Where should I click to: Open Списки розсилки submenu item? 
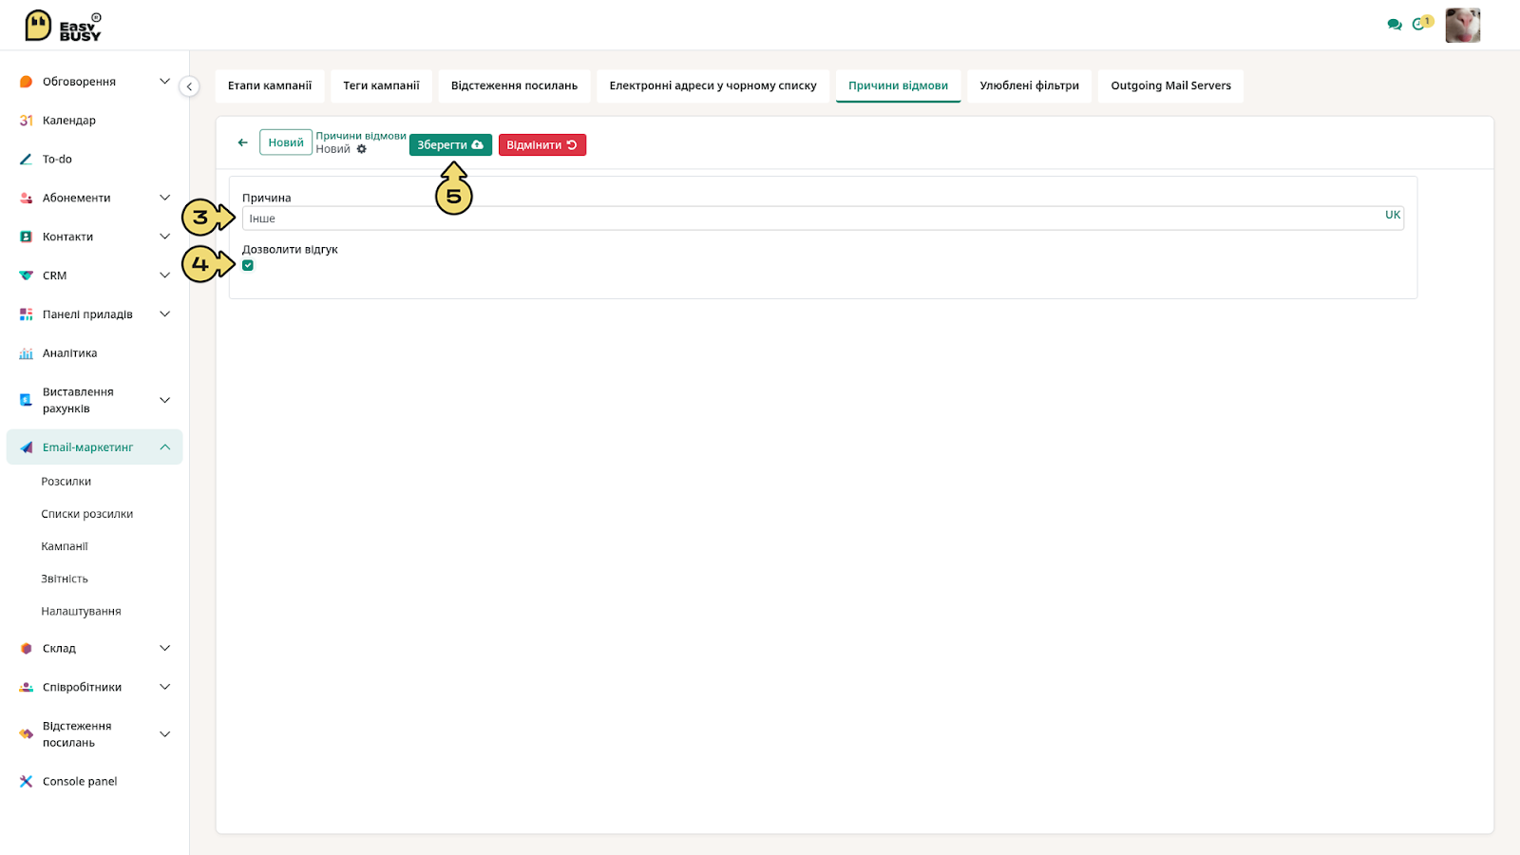point(87,514)
